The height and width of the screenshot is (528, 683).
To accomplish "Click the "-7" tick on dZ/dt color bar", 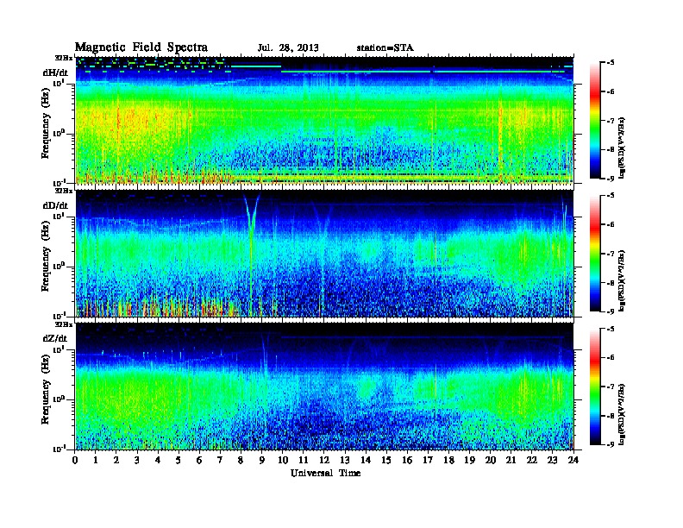I will point(611,387).
